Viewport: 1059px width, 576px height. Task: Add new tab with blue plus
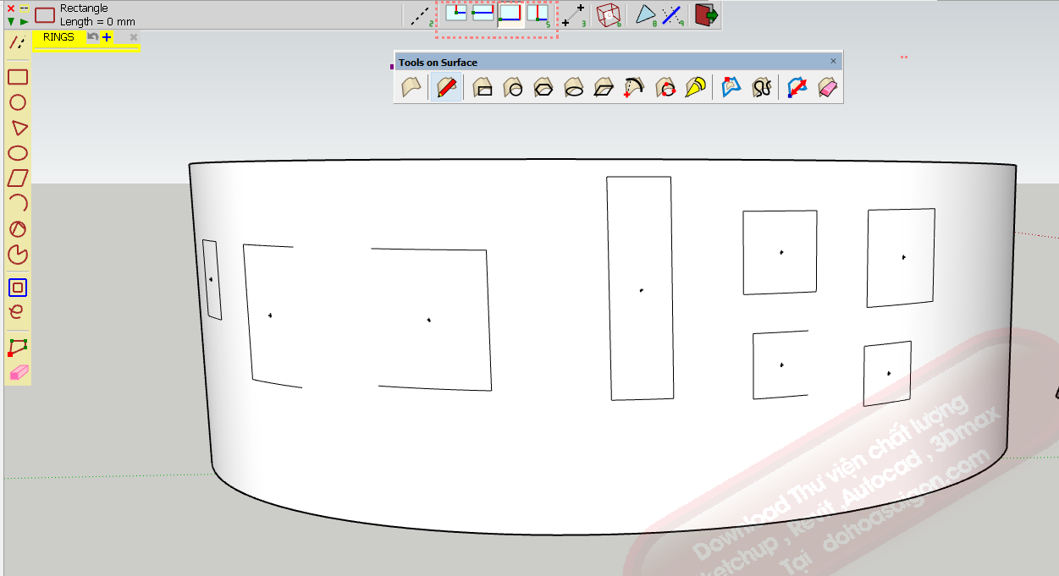(107, 37)
